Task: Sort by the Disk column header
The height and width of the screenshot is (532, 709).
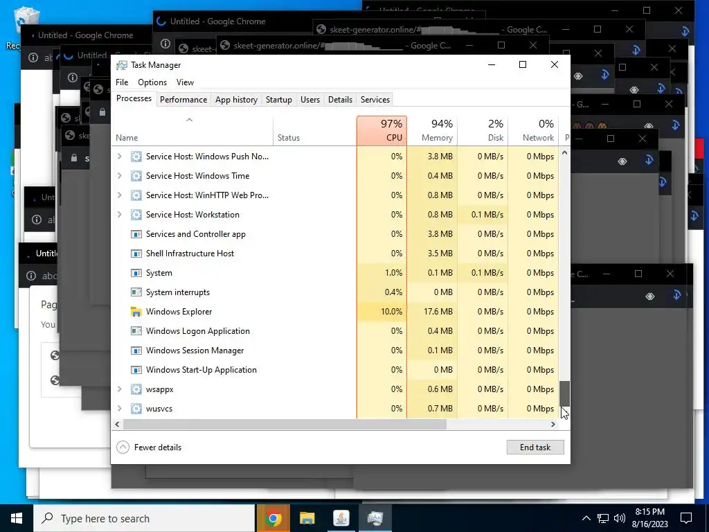Action: [x=483, y=131]
